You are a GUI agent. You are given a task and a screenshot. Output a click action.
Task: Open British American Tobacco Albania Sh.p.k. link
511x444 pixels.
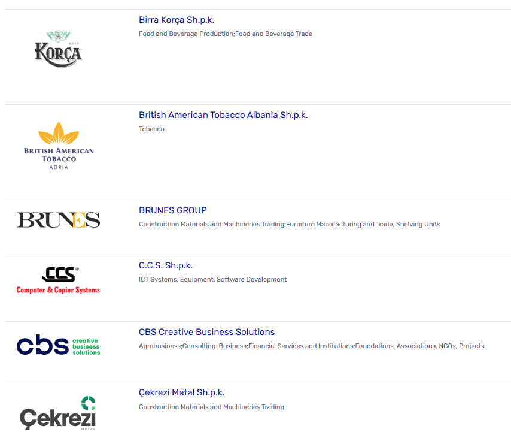(223, 115)
